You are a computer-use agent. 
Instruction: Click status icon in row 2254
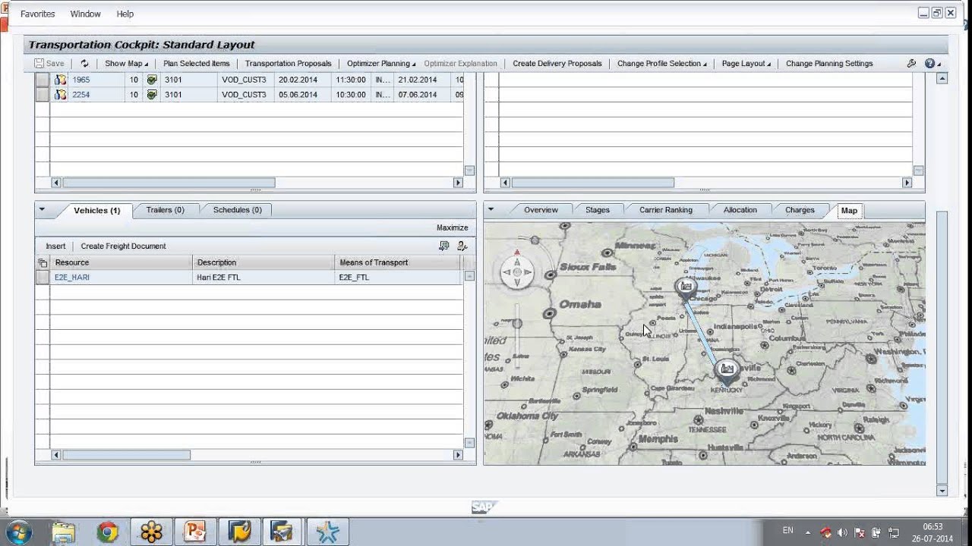152,95
